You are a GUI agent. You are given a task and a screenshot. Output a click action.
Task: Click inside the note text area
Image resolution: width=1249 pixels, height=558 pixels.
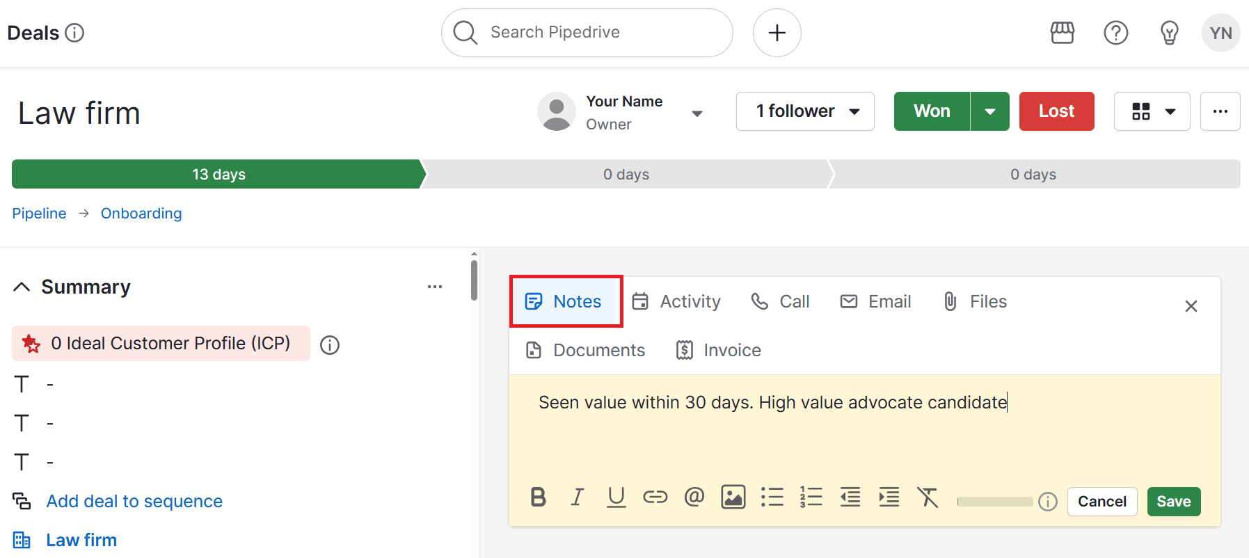point(864,426)
